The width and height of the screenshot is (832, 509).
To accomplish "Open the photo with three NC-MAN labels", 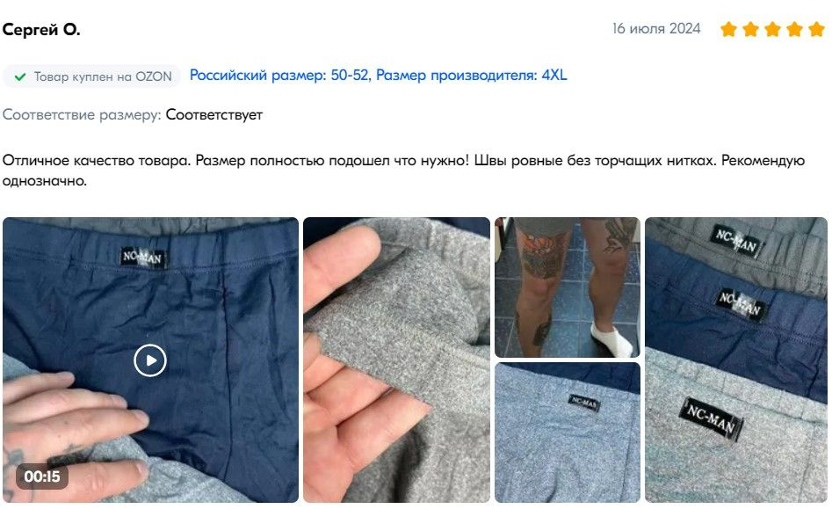I will pos(736,360).
